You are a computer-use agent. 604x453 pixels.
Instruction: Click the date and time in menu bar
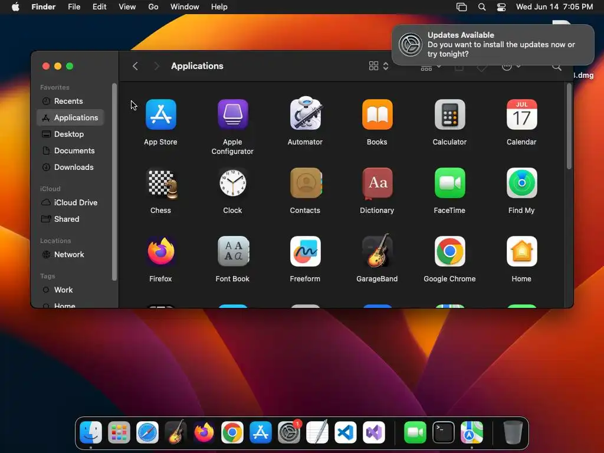point(554,7)
